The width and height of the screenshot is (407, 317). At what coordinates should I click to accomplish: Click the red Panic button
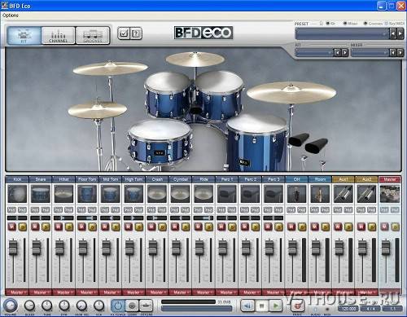click(x=298, y=306)
